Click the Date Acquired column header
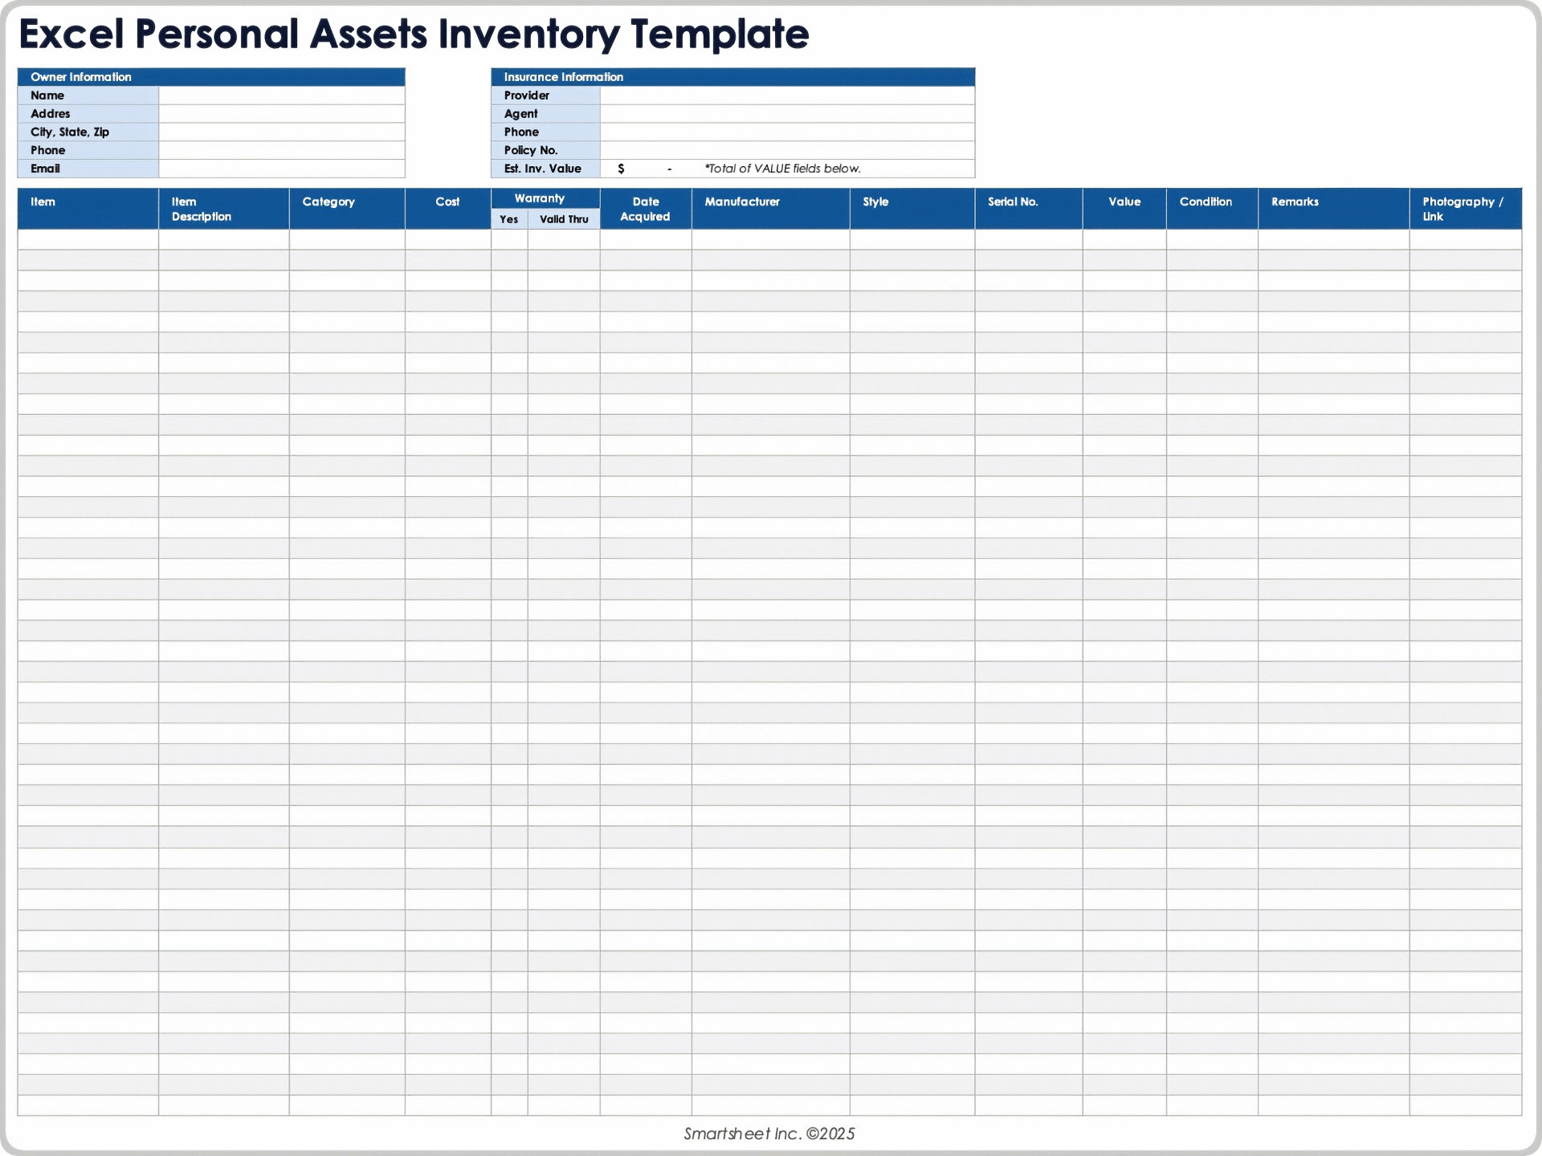Image resolution: width=1542 pixels, height=1156 pixels. click(x=645, y=207)
